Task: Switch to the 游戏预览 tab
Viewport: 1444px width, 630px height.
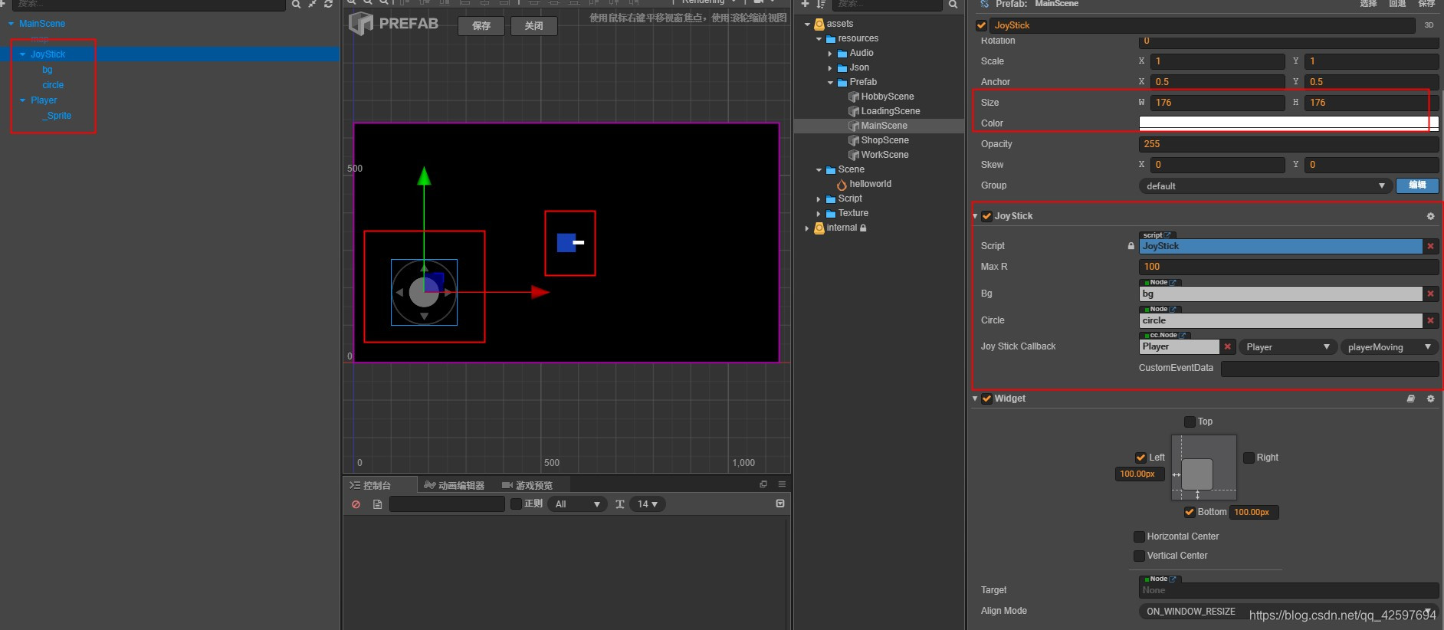Action: (x=527, y=485)
